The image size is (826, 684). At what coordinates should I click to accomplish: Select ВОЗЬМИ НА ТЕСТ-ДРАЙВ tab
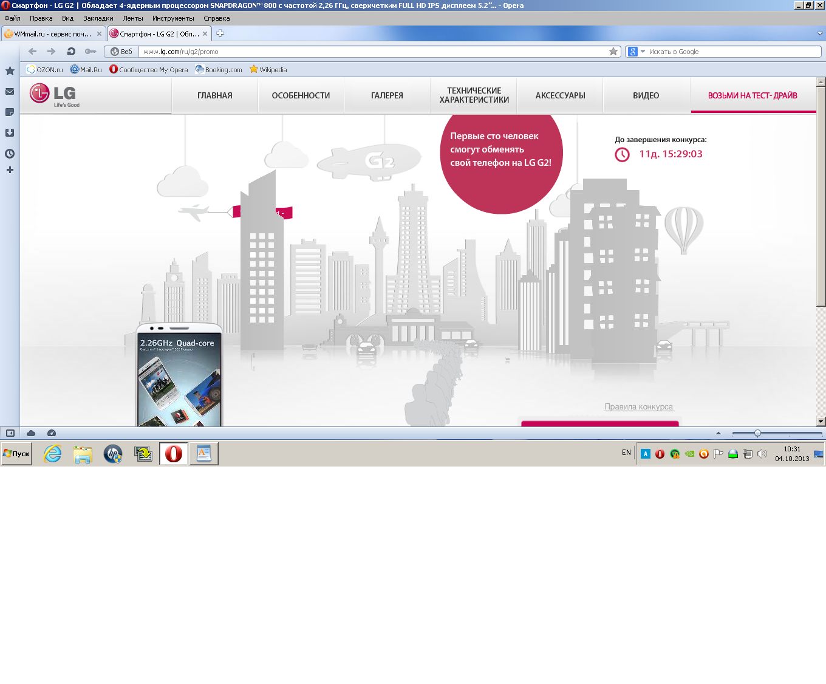tap(753, 95)
